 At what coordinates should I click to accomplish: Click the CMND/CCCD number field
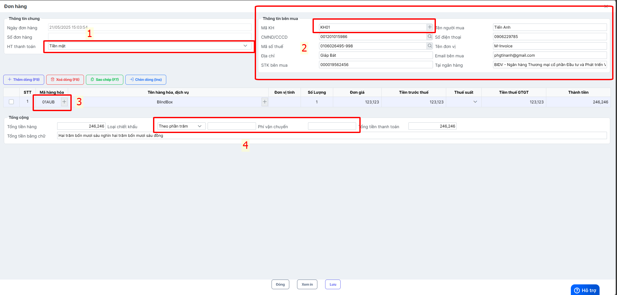click(373, 37)
